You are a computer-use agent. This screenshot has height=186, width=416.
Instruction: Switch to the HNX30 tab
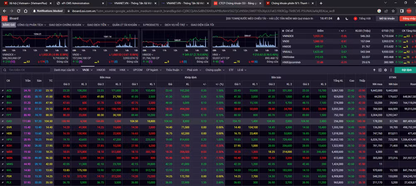click(101, 70)
